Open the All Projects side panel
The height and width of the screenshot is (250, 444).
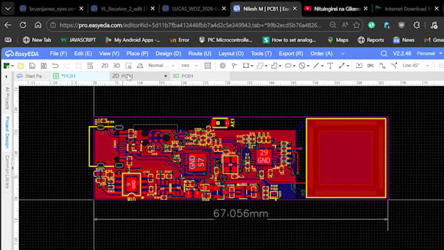(x=7, y=99)
